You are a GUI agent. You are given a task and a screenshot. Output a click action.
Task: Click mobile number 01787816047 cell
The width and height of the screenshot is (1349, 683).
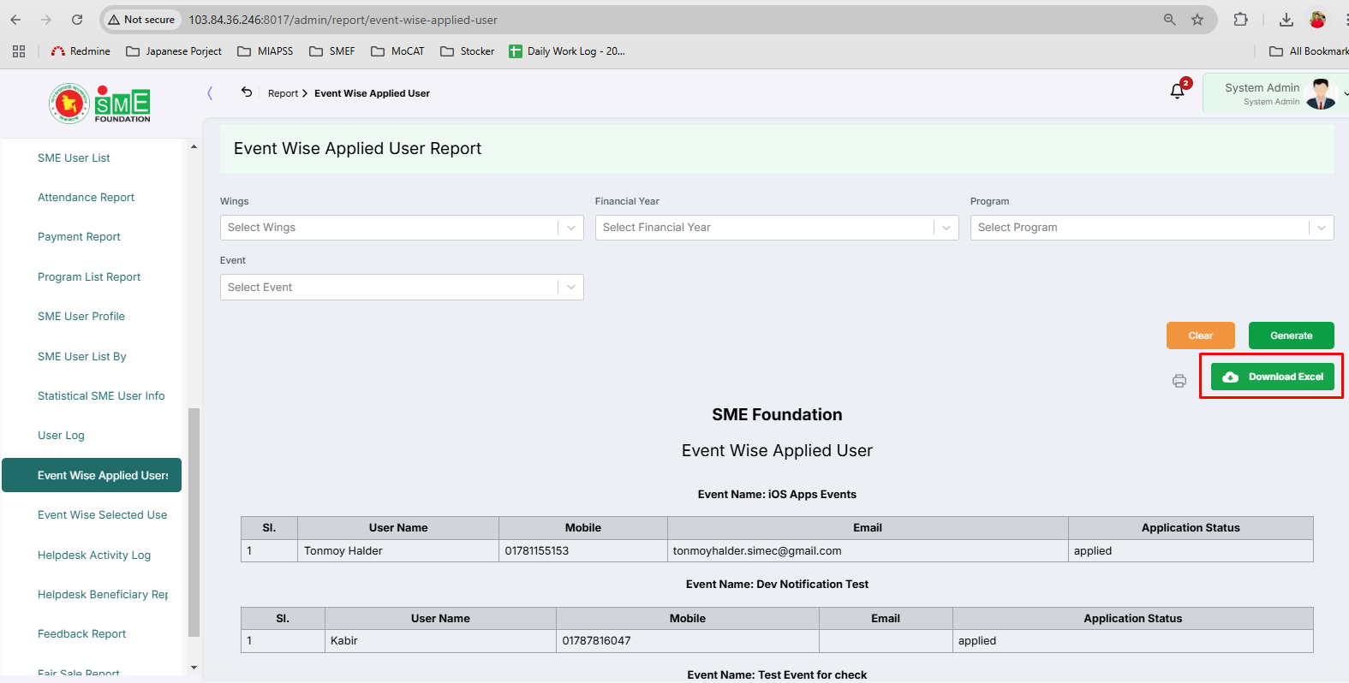click(688, 641)
